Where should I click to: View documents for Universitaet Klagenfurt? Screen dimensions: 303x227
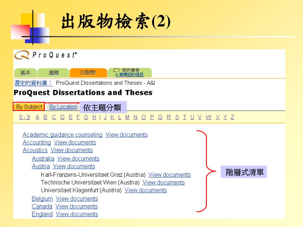[x=146, y=190]
